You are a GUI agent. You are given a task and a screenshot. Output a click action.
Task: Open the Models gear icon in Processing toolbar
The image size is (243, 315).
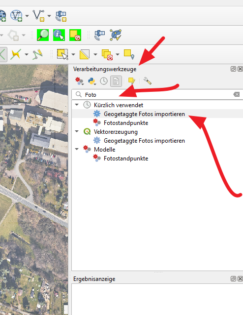[79, 81]
